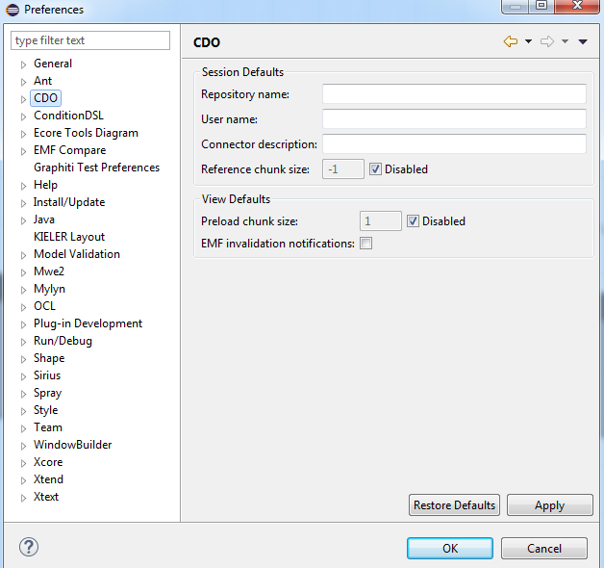
Task: Click the Eclipse icon in title bar
Action: point(13,10)
